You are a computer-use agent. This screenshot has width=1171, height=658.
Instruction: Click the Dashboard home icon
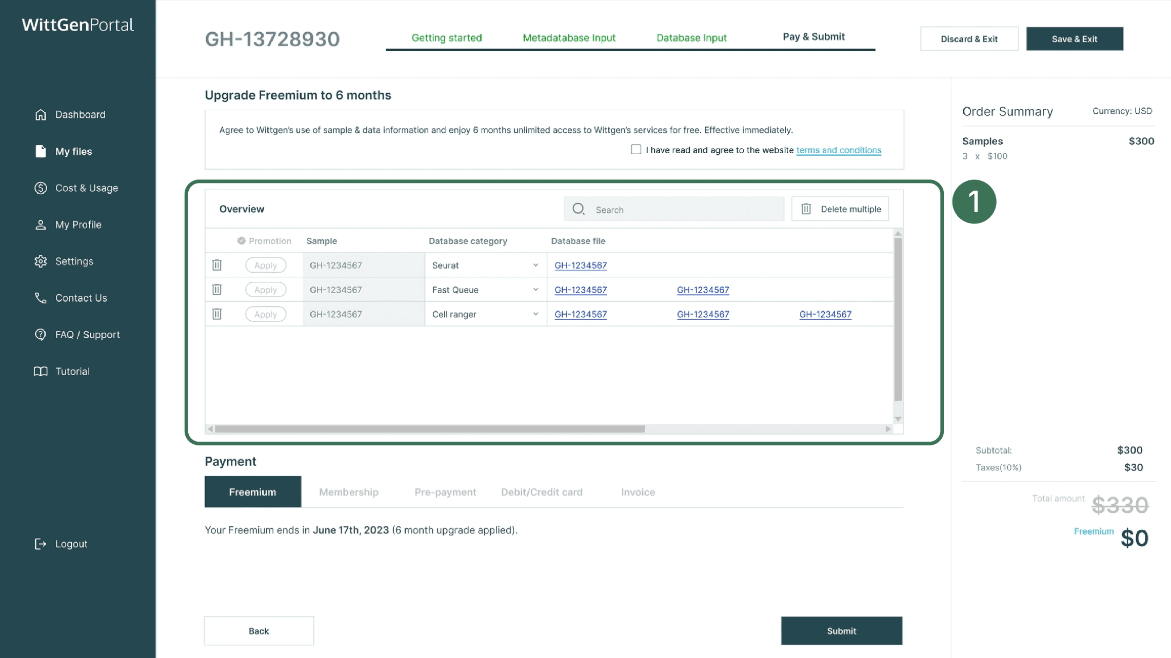click(x=41, y=114)
